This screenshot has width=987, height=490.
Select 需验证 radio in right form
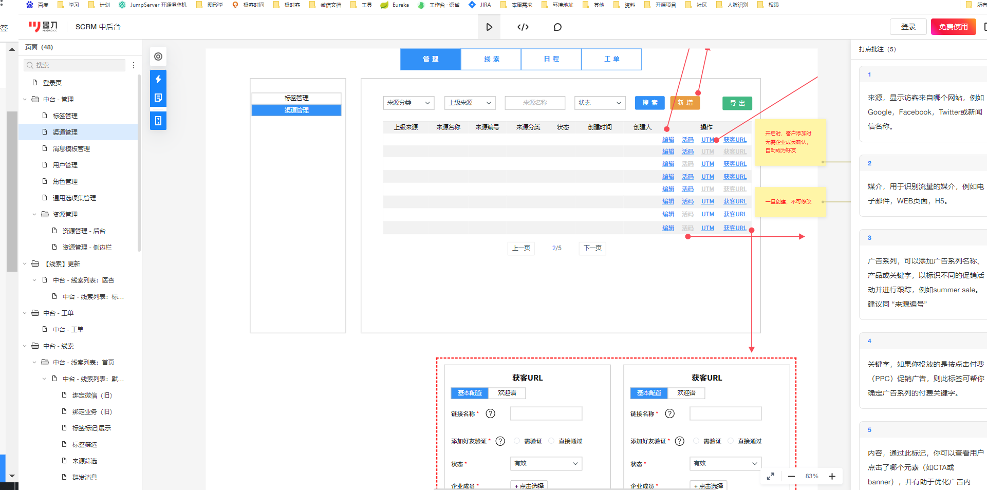coord(696,441)
